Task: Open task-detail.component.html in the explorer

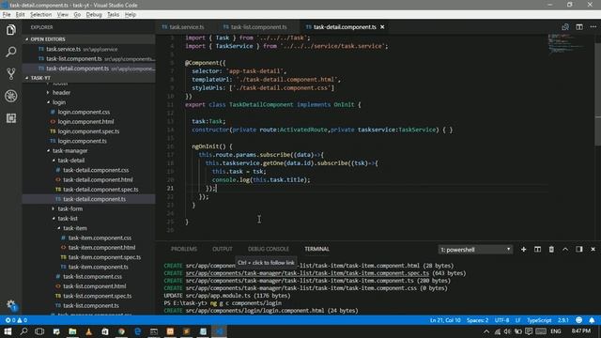Action: click(98, 179)
